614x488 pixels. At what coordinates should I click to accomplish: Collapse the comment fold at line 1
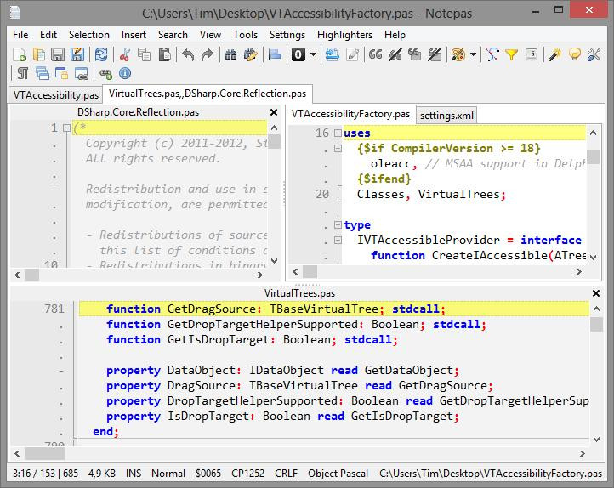(66, 128)
